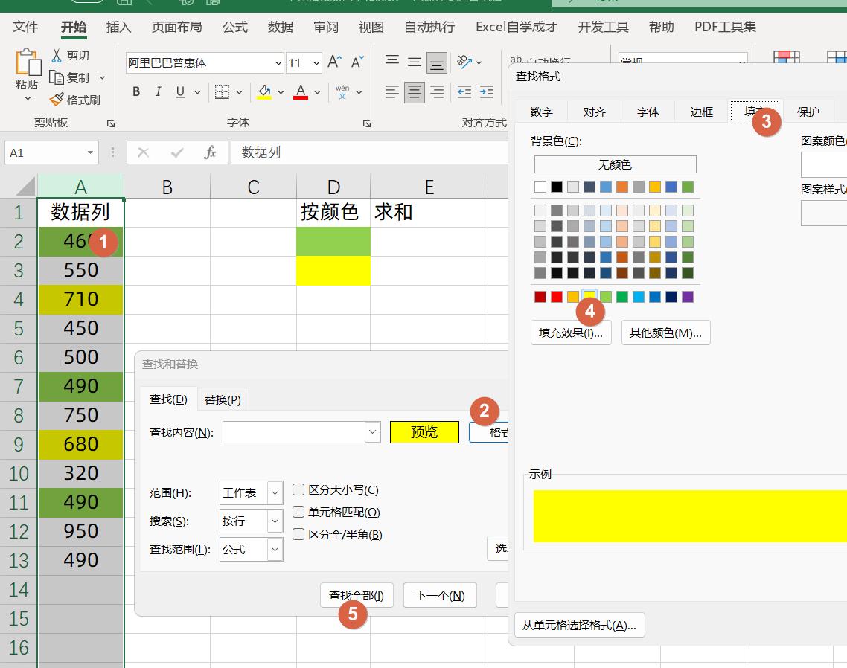Toggle the 区分全/半角 checkbox
This screenshot has width=847, height=668.
[x=298, y=534]
